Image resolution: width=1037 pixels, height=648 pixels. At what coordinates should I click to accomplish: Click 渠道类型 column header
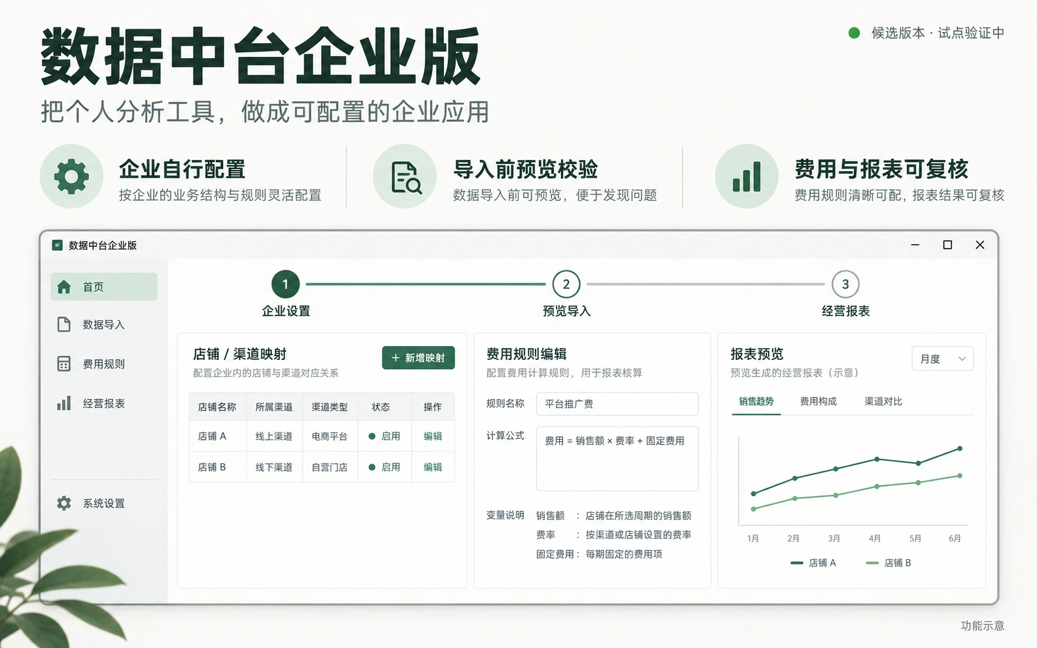(x=330, y=407)
